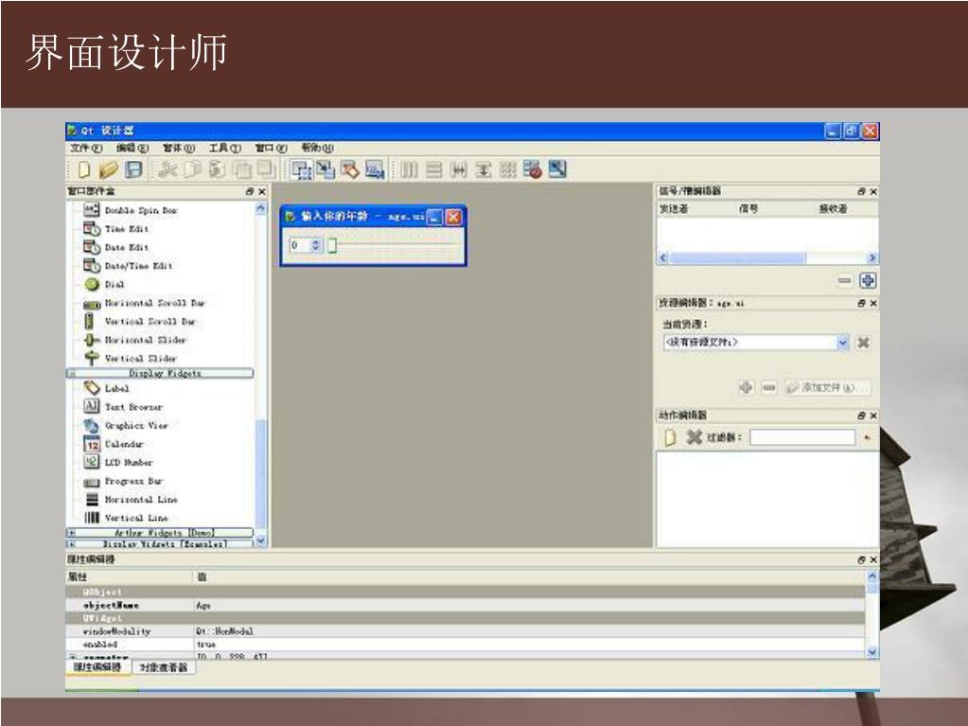Click the remove resource X icon

[x=864, y=342]
